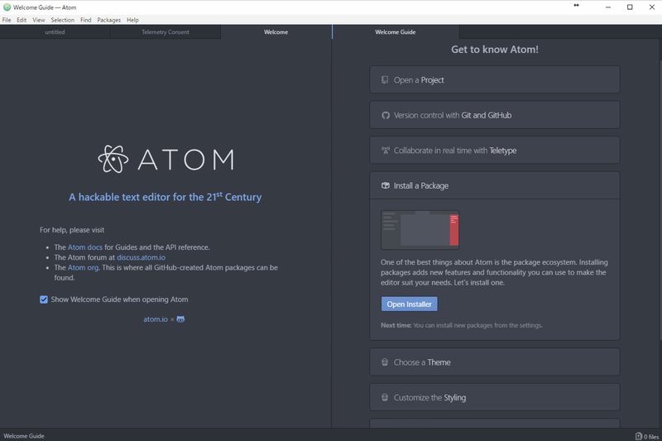Viewport: 662px width, 441px height.
Task: Click the icon beside Customize the Styling
Action: tap(385, 398)
